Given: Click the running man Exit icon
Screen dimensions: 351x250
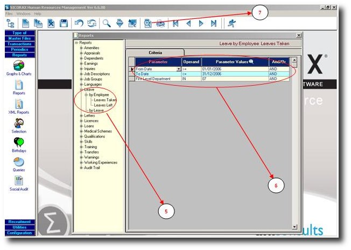Looking at the screenshot, I should [231, 23].
